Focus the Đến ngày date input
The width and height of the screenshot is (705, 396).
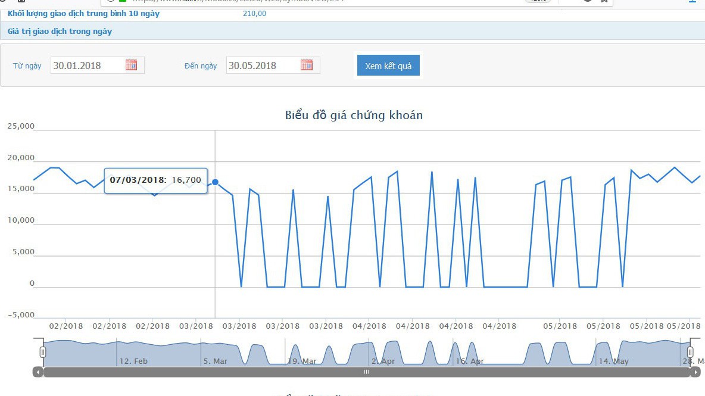coord(262,66)
